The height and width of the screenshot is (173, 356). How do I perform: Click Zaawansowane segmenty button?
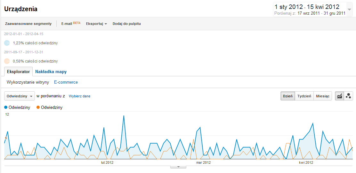pyautogui.click(x=28, y=24)
